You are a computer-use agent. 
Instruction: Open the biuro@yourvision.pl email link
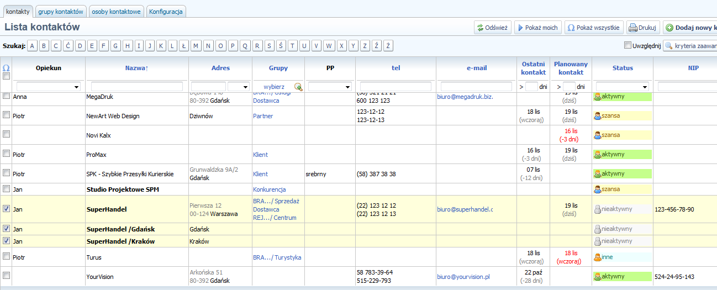click(x=463, y=277)
